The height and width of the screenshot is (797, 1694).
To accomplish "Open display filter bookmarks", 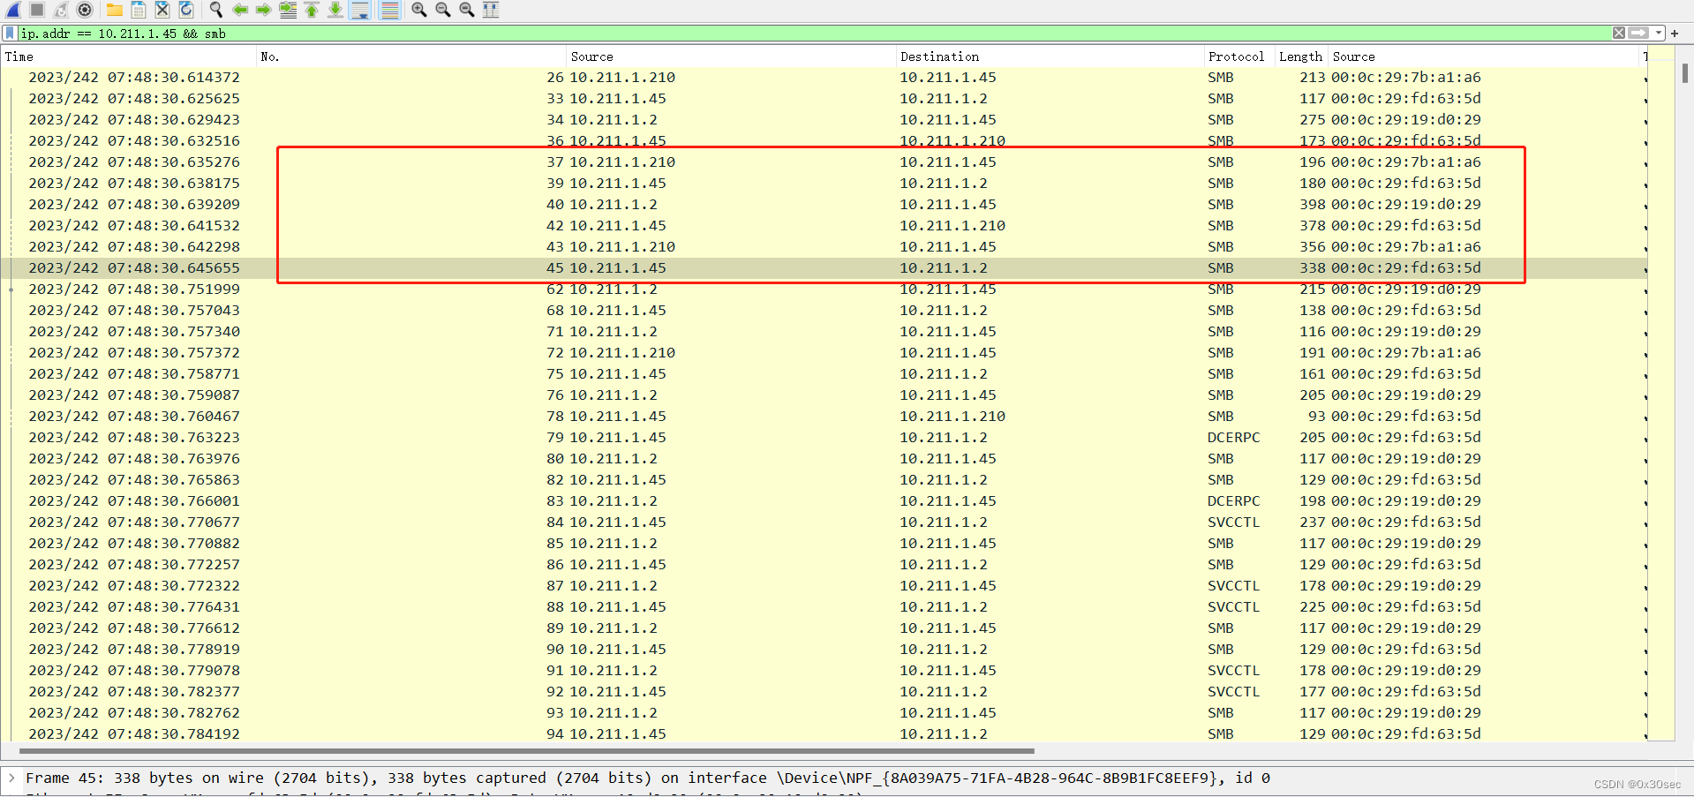I will point(11,34).
